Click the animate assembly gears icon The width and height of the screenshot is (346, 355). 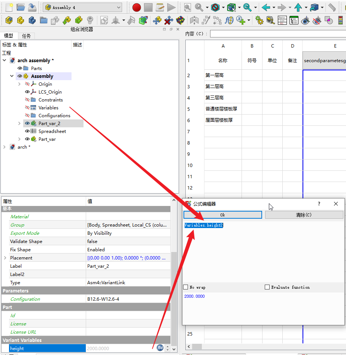259,20
